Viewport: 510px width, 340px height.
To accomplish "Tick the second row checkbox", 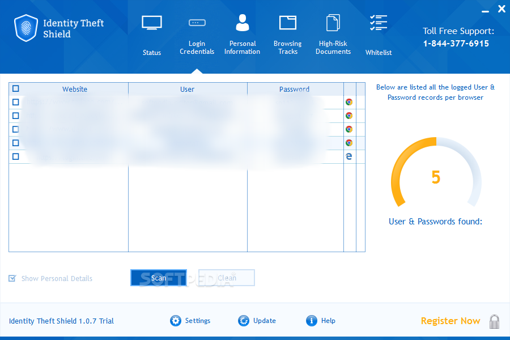I will coord(16,116).
